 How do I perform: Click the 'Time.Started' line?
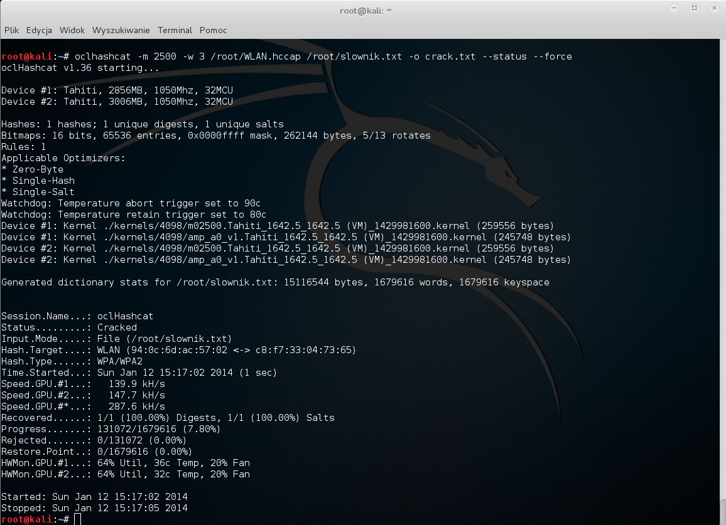pos(139,373)
